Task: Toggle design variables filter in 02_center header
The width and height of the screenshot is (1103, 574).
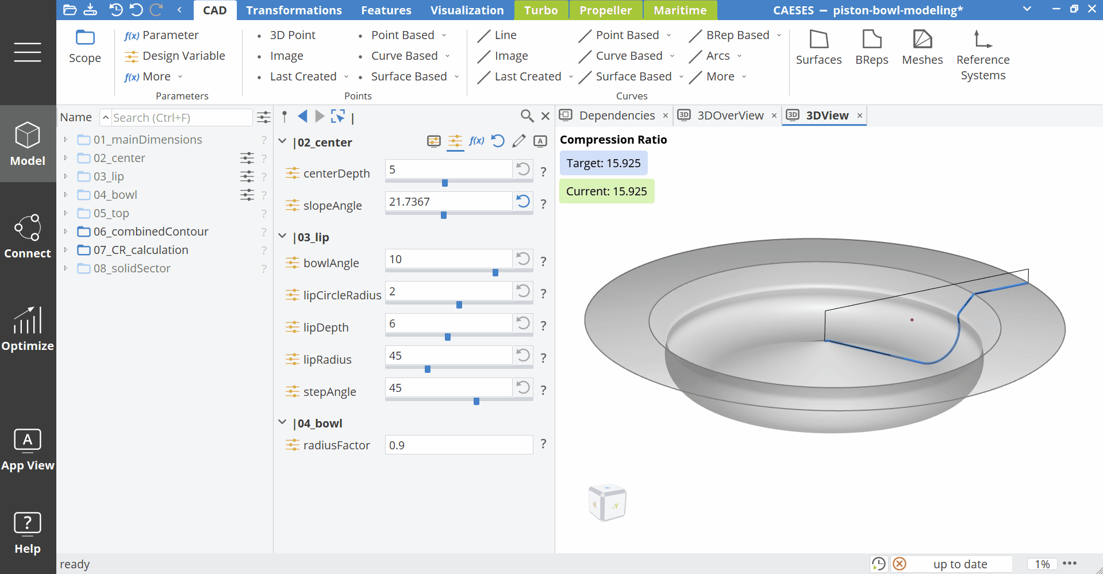Action: [455, 141]
